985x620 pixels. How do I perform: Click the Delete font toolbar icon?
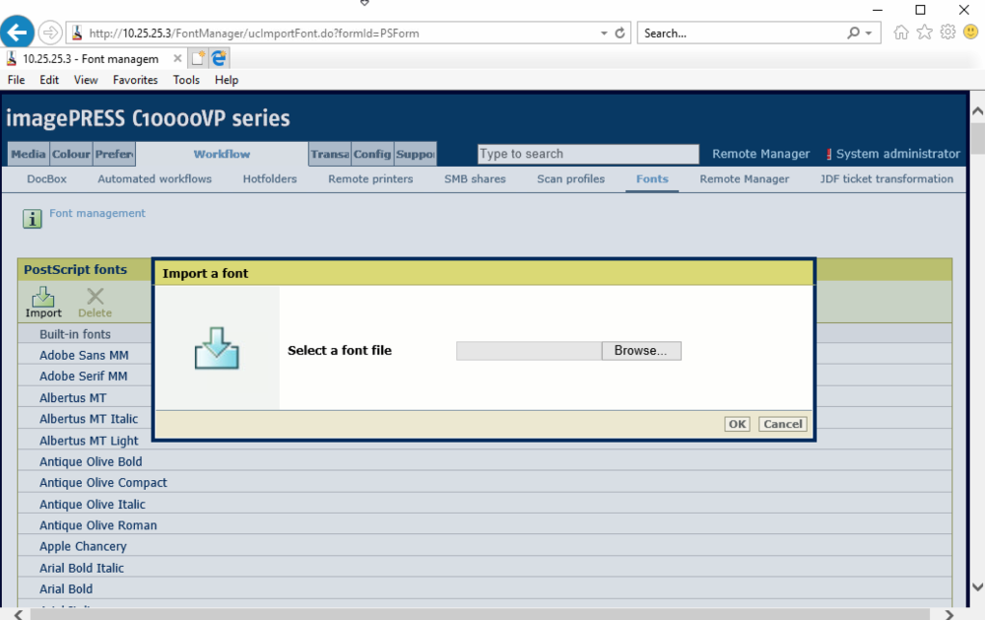[x=95, y=303]
